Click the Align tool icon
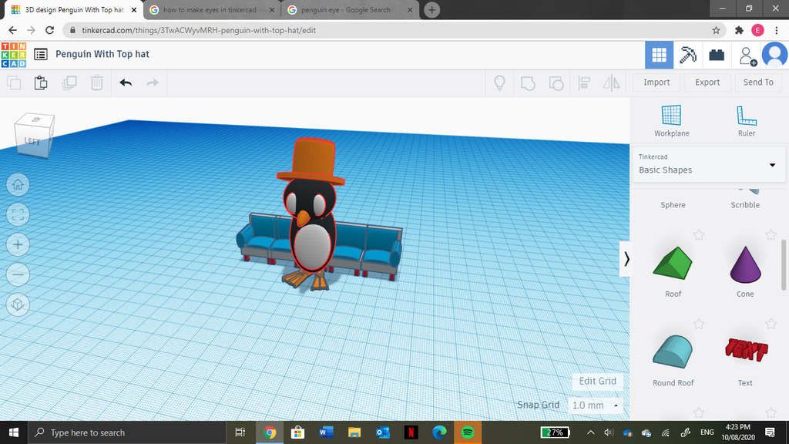Viewport: 789px width, 444px height. (584, 82)
